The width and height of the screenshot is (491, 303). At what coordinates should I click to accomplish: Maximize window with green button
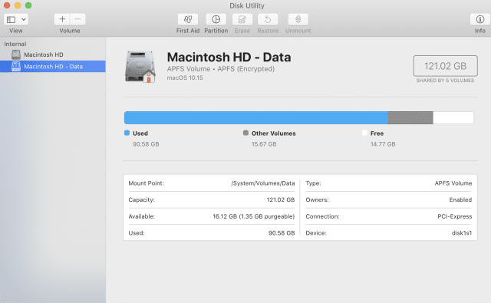pos(28,5)
